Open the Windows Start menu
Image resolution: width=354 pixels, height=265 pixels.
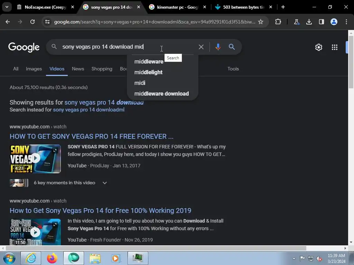point(9,258)
